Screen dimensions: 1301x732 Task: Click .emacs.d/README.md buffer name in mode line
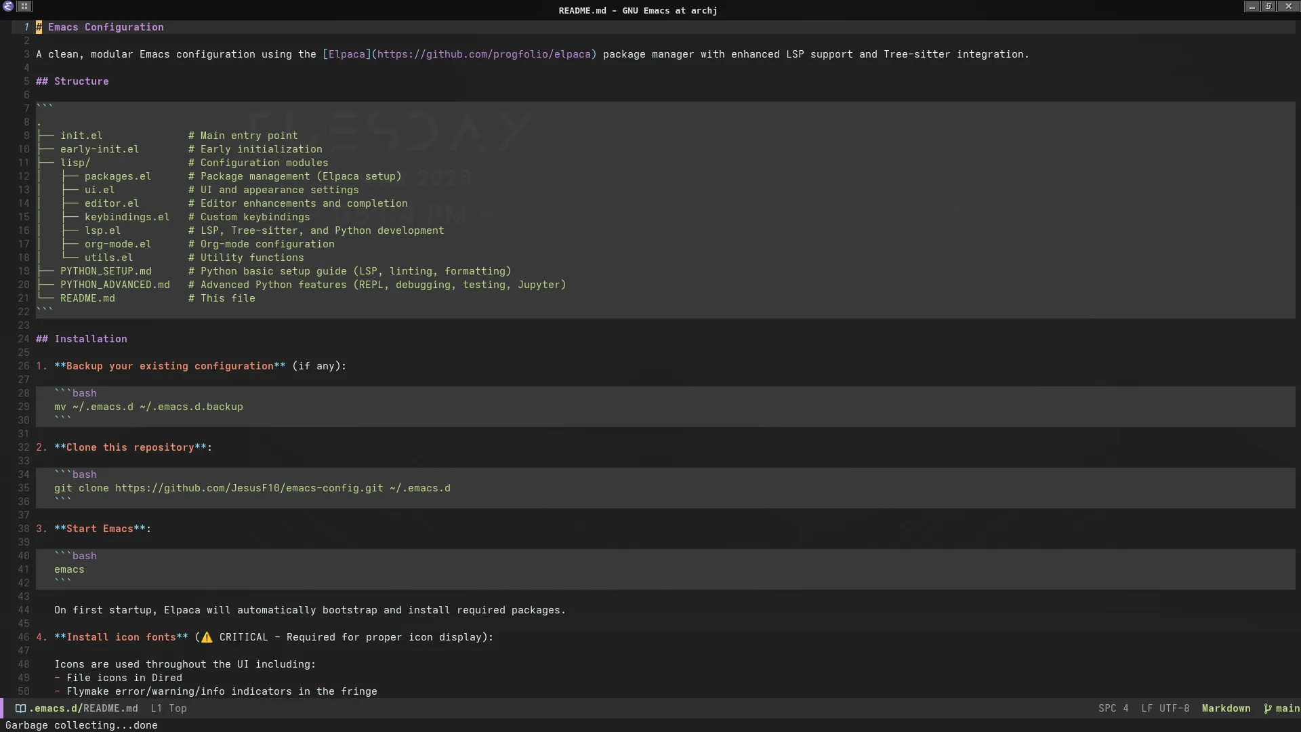pos(83,708)
